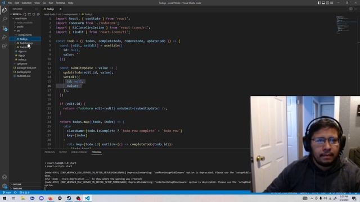Open the Help menu
The height and width of the screenshot is (202, 360).
tap(70, 3)
